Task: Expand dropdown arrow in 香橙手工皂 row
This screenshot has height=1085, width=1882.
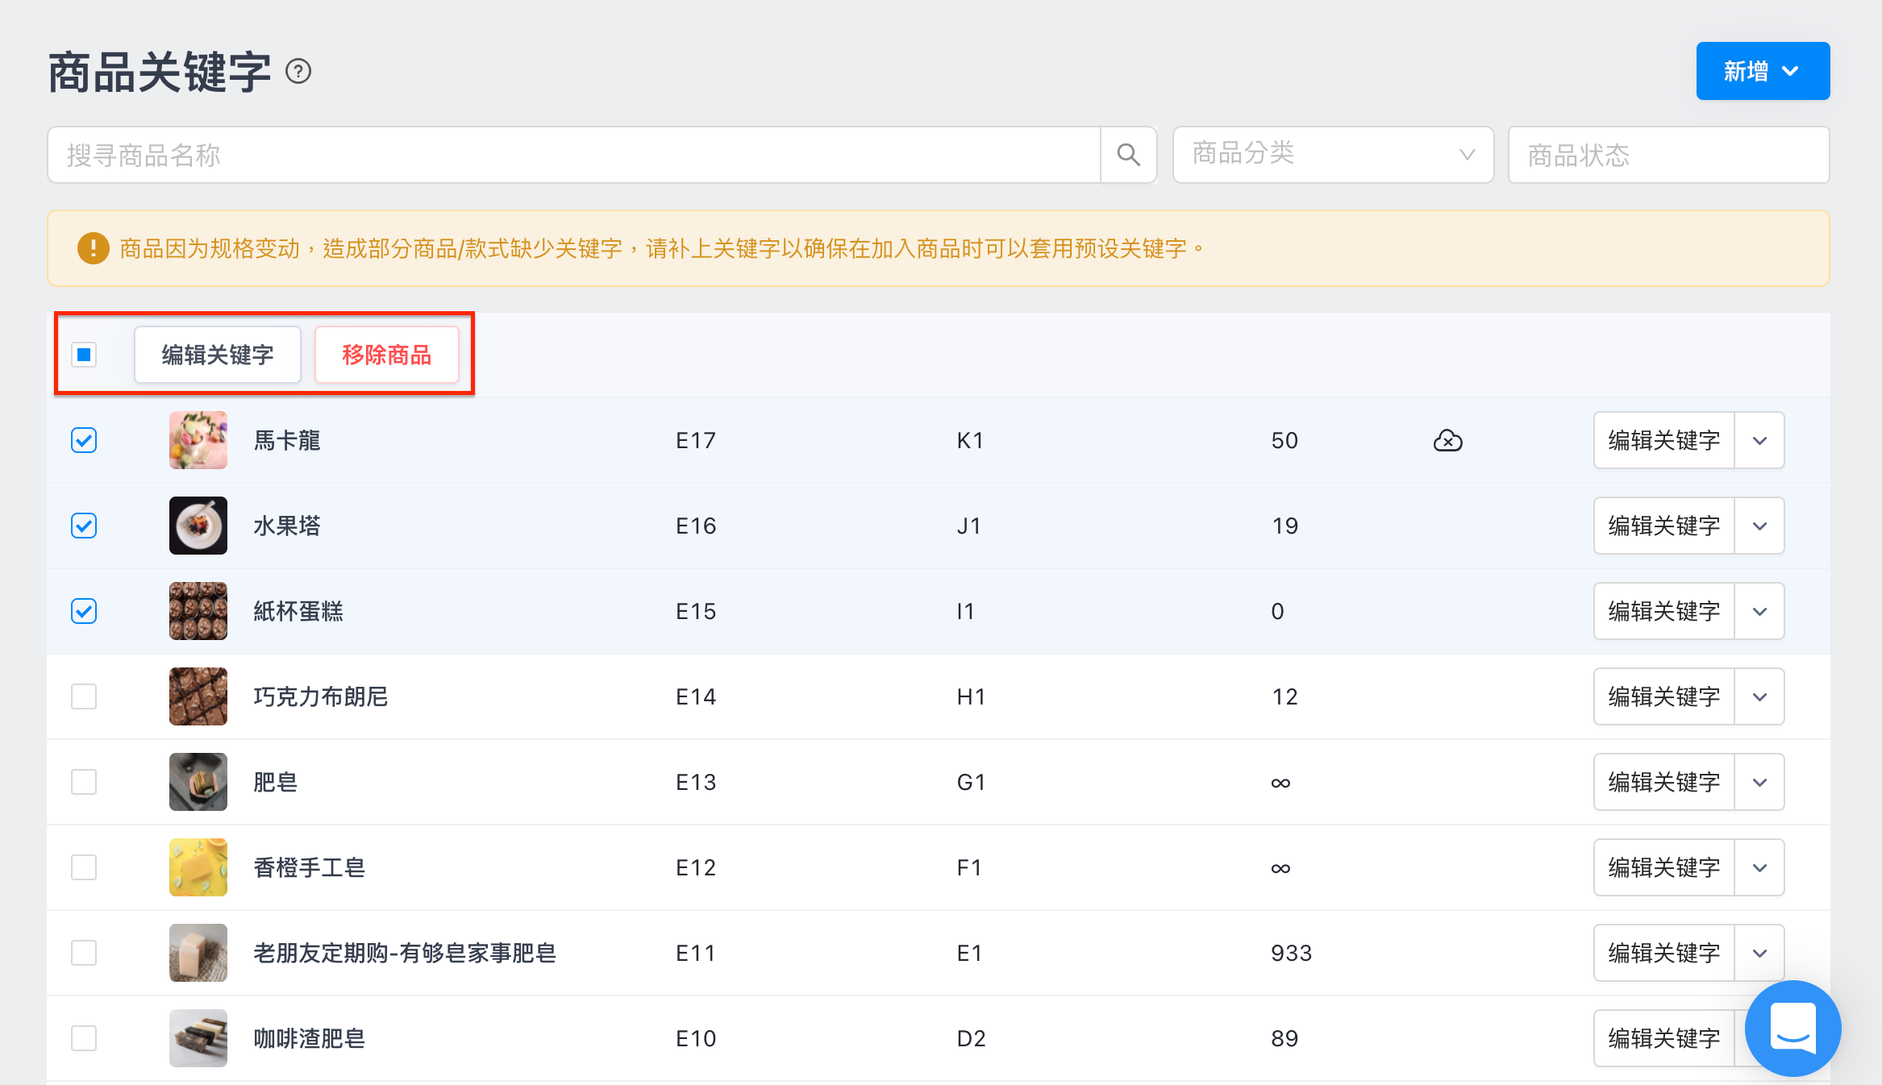Action: [1759, 867]
